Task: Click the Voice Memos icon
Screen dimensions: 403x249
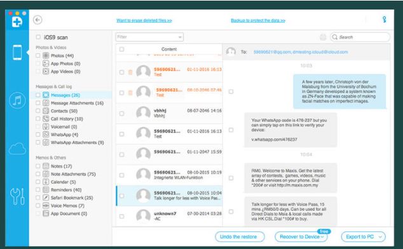Action: [x=46, y=206]
